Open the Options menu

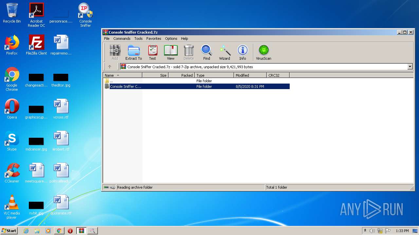(x=171, y=39)
